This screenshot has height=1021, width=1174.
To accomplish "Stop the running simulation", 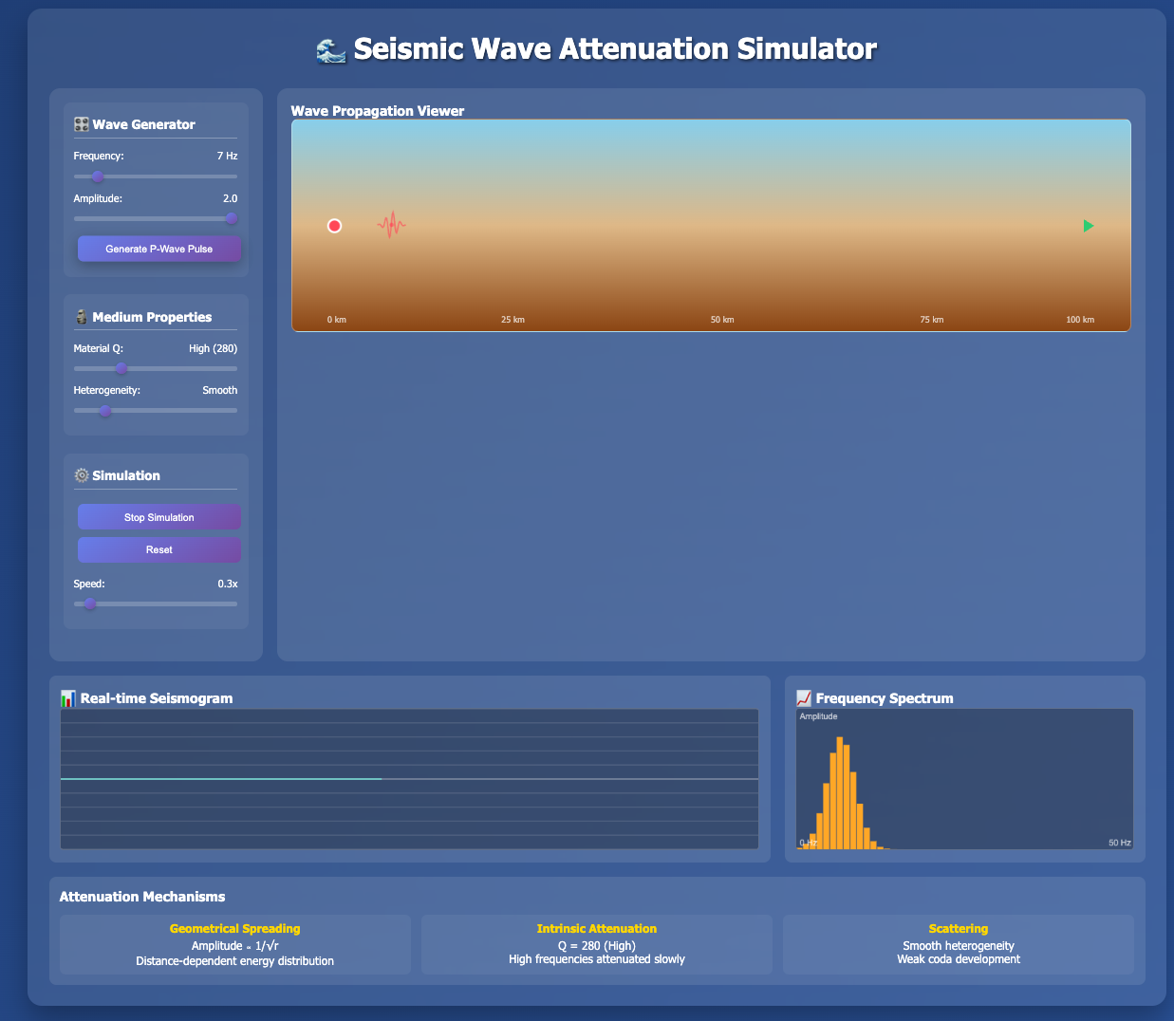I will (158, 516).
